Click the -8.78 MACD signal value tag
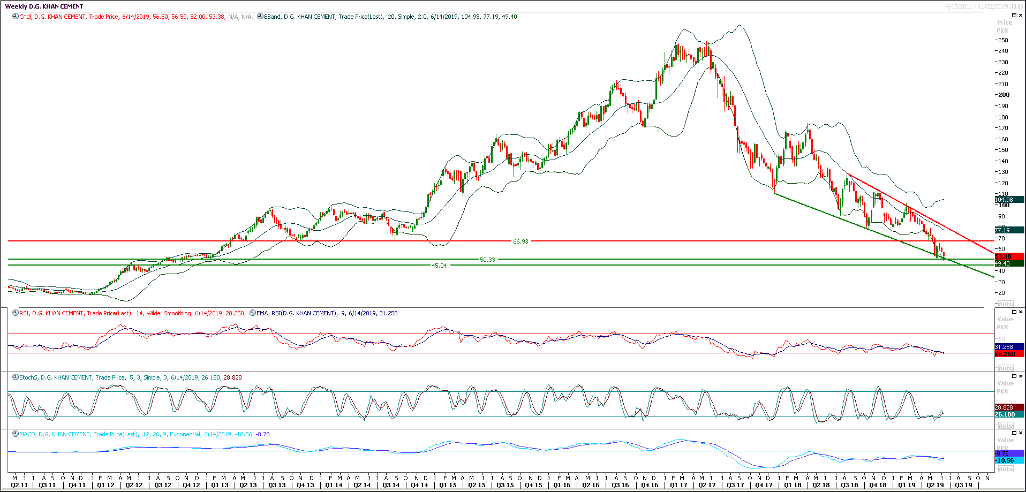Viewport: 1026px width, 492px height. pos(1009,453)
